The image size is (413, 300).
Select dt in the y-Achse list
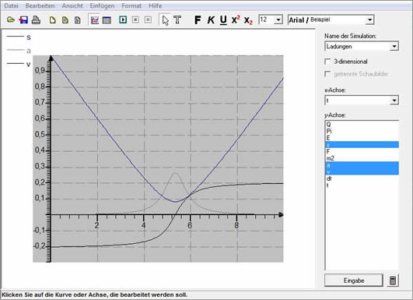click(x=362, y=178)
